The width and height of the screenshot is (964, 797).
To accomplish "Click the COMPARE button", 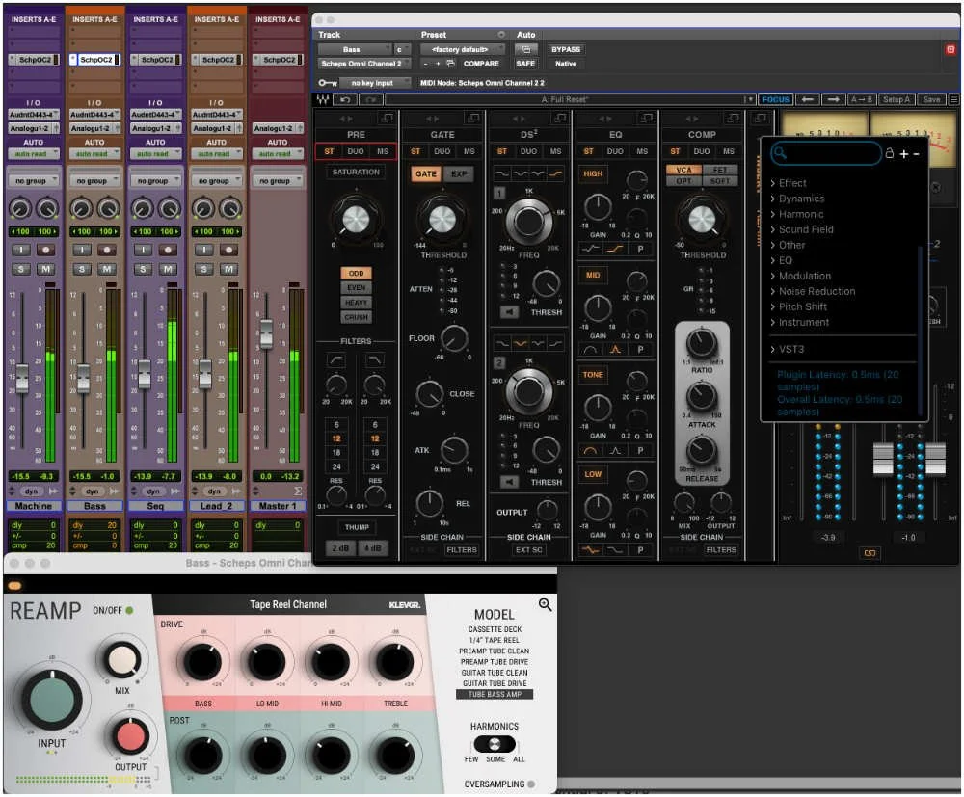I will pos(481,64).
